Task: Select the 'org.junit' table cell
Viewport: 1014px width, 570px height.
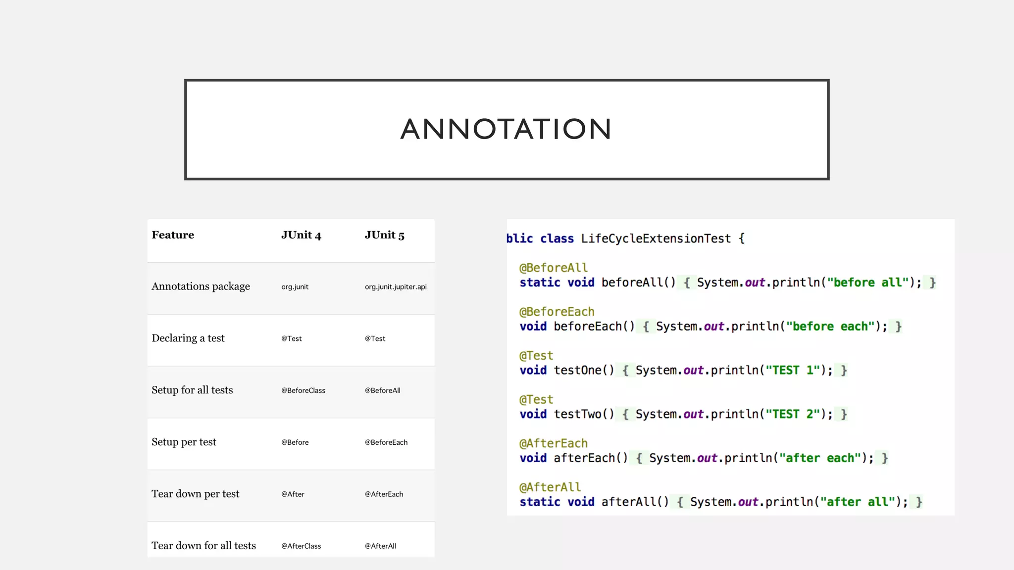Action: [x=295, y=287]
